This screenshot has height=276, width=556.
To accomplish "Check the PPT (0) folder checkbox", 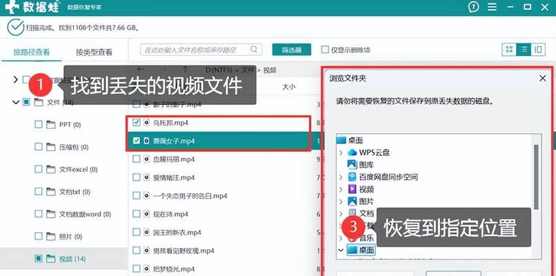I will pos(39,124).
